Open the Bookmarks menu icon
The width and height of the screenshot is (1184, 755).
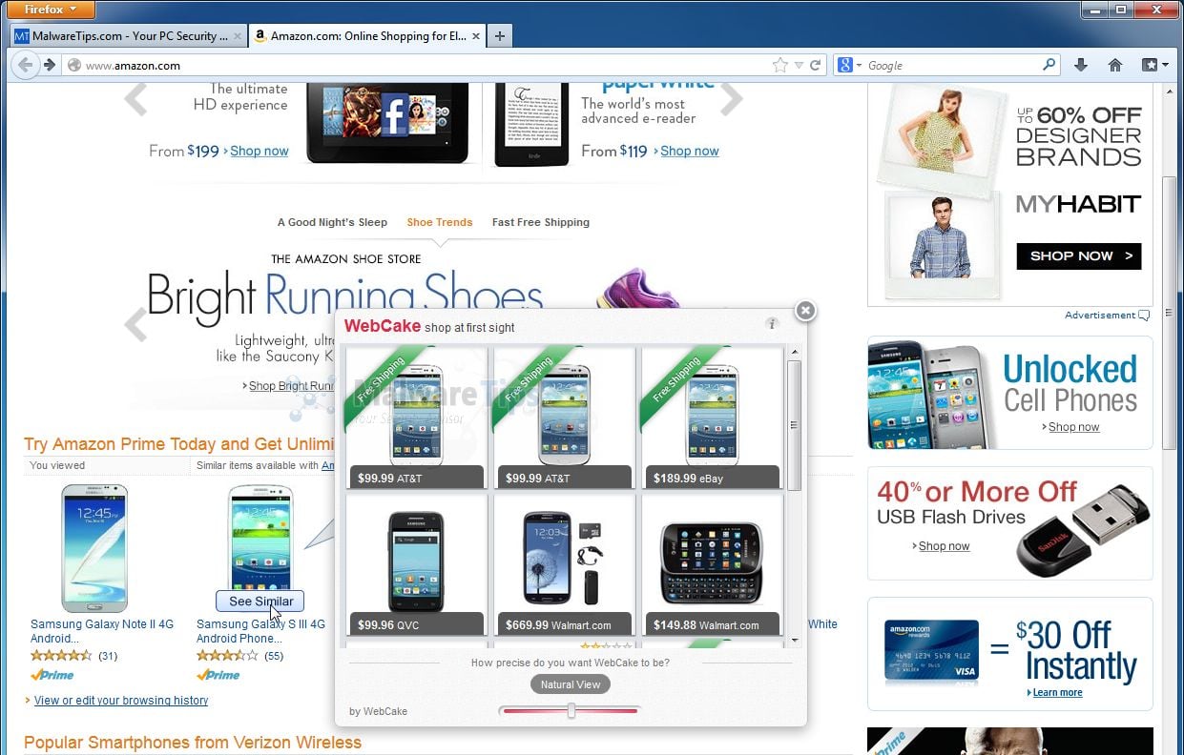coord(1154,65)
